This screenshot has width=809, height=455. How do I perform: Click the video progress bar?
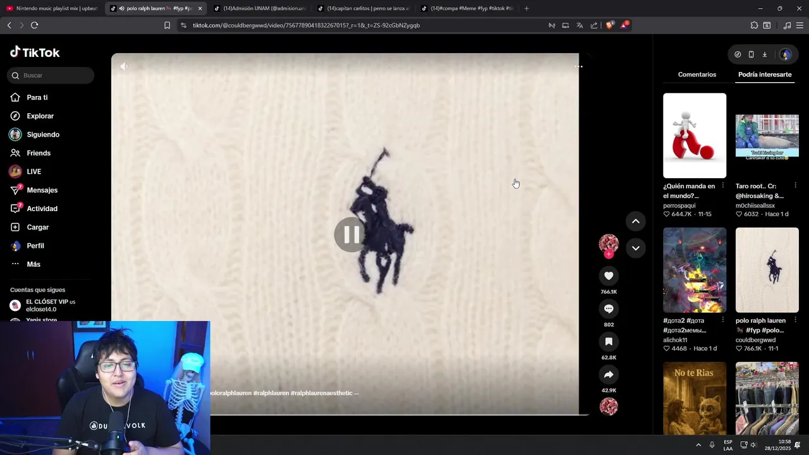(x=351, y=415)
